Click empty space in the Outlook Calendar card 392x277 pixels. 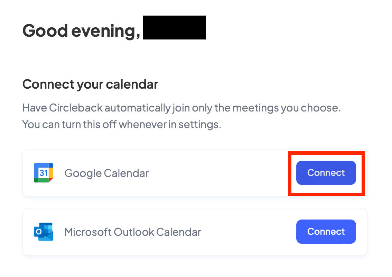coord(249,232)
